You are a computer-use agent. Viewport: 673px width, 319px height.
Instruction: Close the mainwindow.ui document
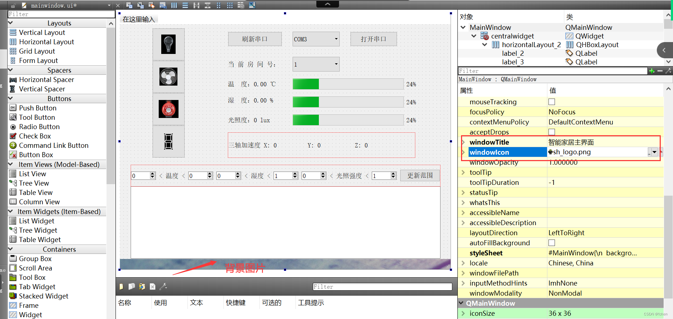point(118,5)
